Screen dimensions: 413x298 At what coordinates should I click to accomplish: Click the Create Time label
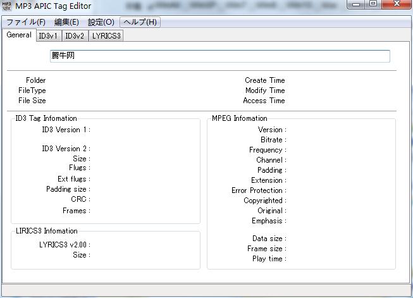coord(265,80)
